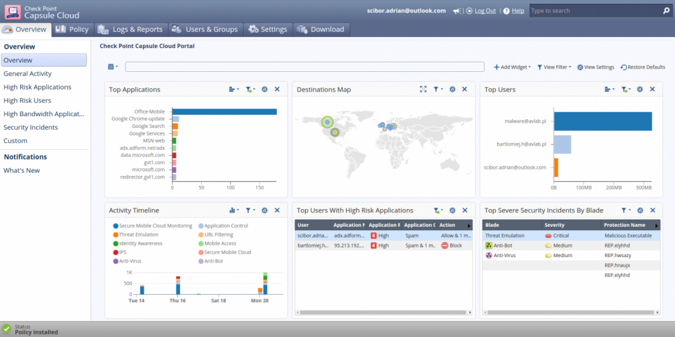Click the search magnifier icon
This screenshot has height=337, width=675.
[666, 11]
